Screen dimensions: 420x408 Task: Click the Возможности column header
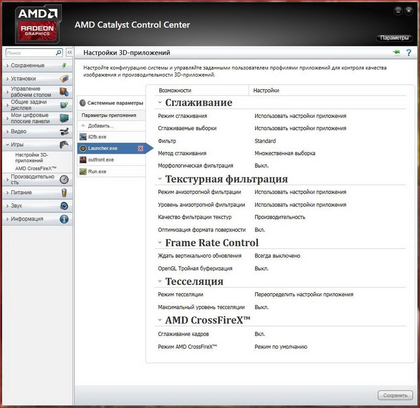pyautogui.click(x=175, y=90)
